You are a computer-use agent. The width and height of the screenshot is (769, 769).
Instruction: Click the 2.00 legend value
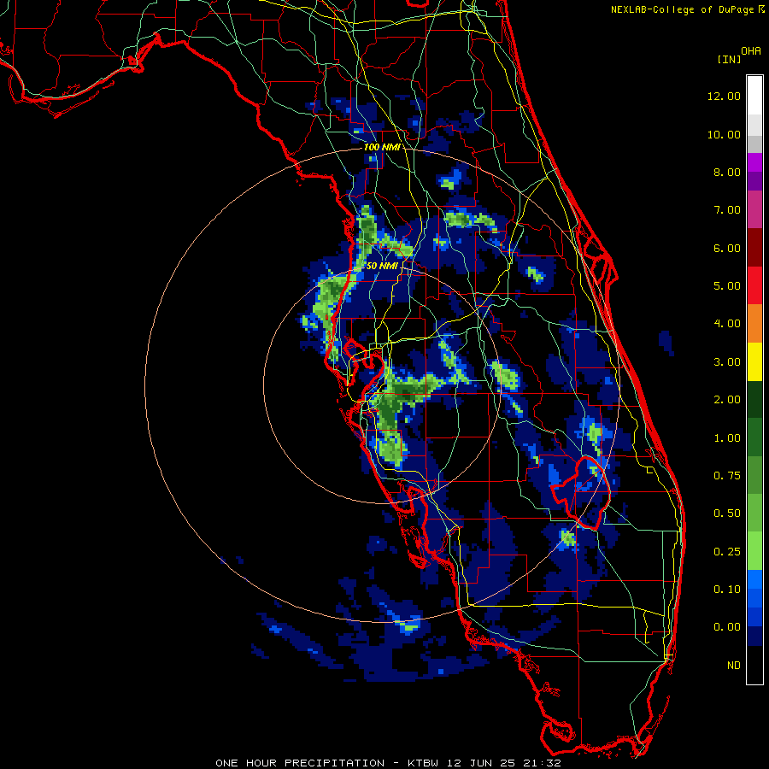pos(727,400)
